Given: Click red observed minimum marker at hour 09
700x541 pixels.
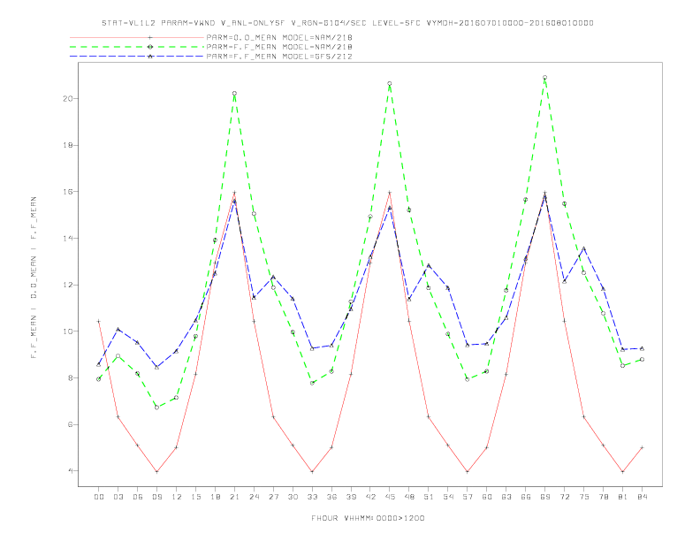Looking at the screenshot, I should click(156, 472).
